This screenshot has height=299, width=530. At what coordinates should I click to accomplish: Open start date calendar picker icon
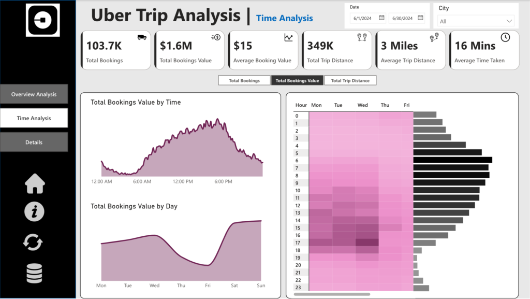381,18
